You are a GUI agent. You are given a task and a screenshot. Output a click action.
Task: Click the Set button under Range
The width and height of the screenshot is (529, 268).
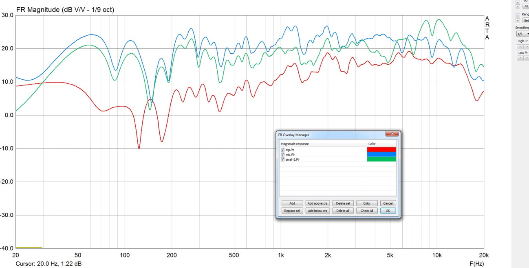click(526, 20)
